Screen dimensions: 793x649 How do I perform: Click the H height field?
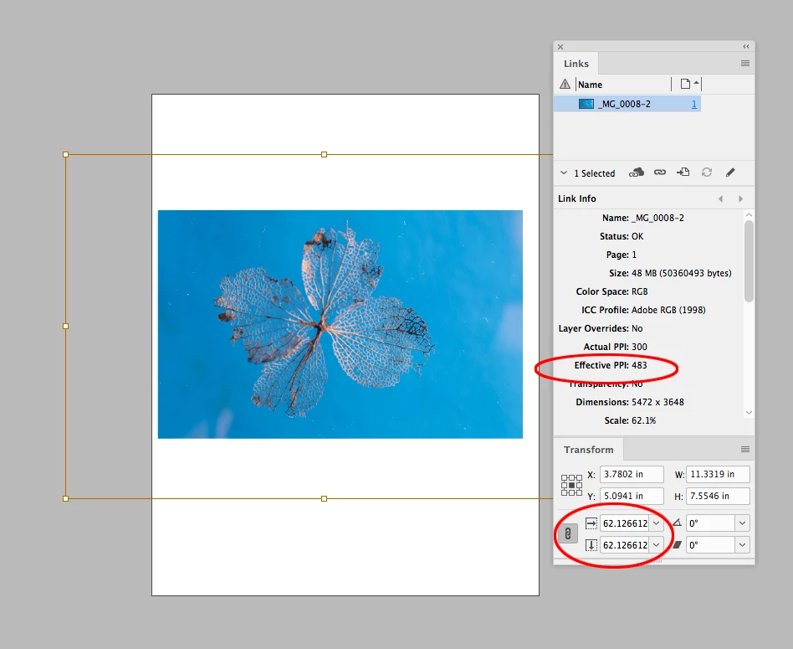click(718, 496)
